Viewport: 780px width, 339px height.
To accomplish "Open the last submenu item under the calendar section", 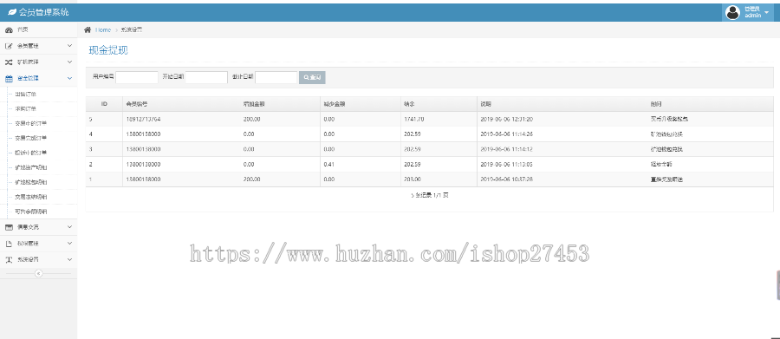I will [31, 212].
